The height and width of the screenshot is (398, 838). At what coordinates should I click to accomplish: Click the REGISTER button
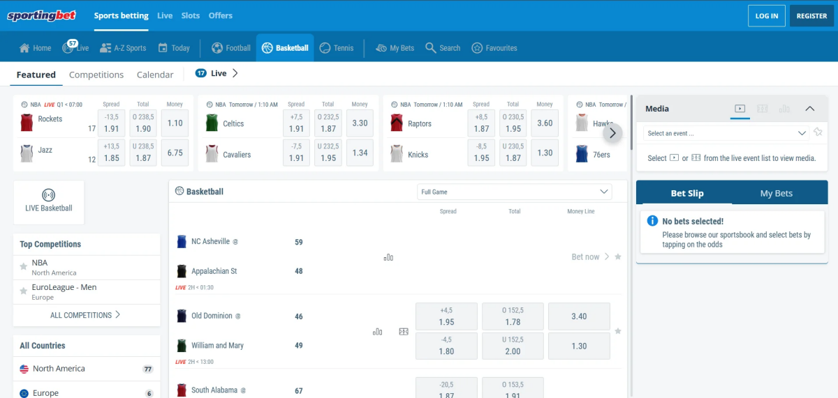click(811, 16)
